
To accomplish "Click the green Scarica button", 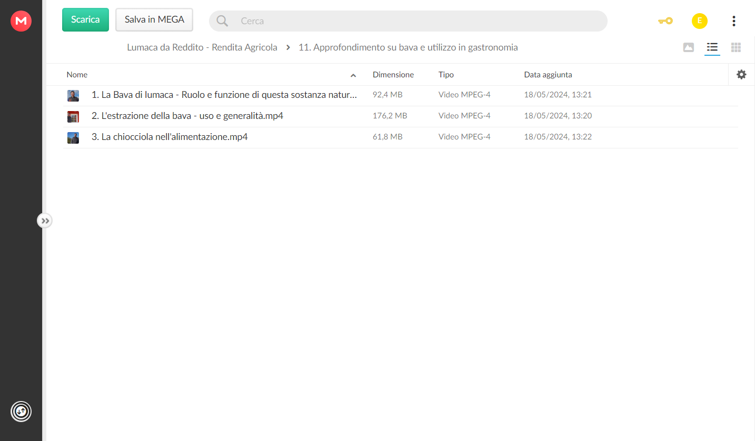I will (85, 19).
